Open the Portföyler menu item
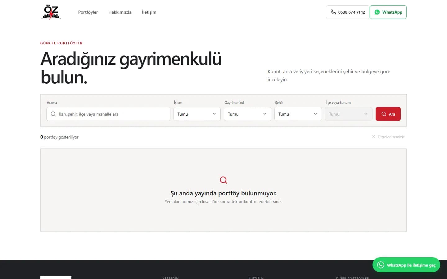 tap(88, 12)
